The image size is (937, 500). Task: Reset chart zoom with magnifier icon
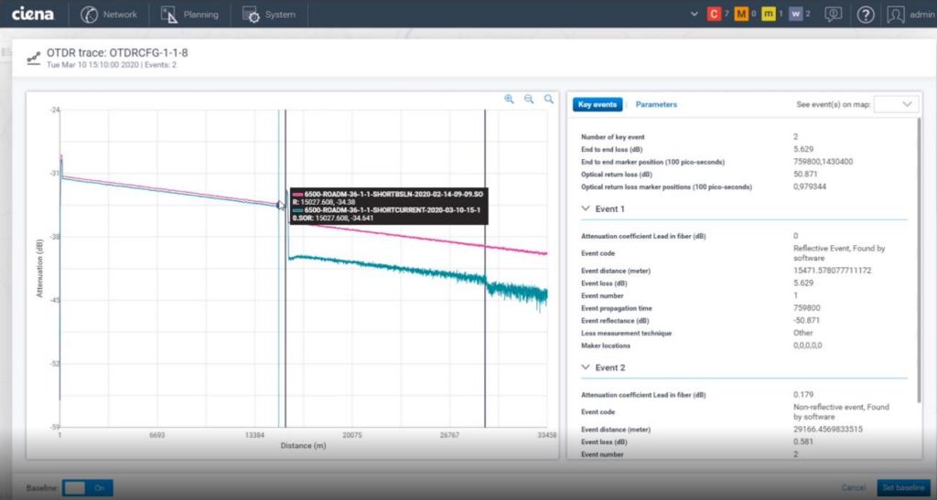[x=549, y=99]
